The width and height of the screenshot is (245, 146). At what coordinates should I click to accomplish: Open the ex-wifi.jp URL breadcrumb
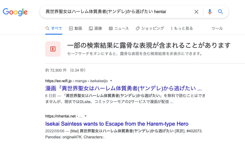click(76, 81)
